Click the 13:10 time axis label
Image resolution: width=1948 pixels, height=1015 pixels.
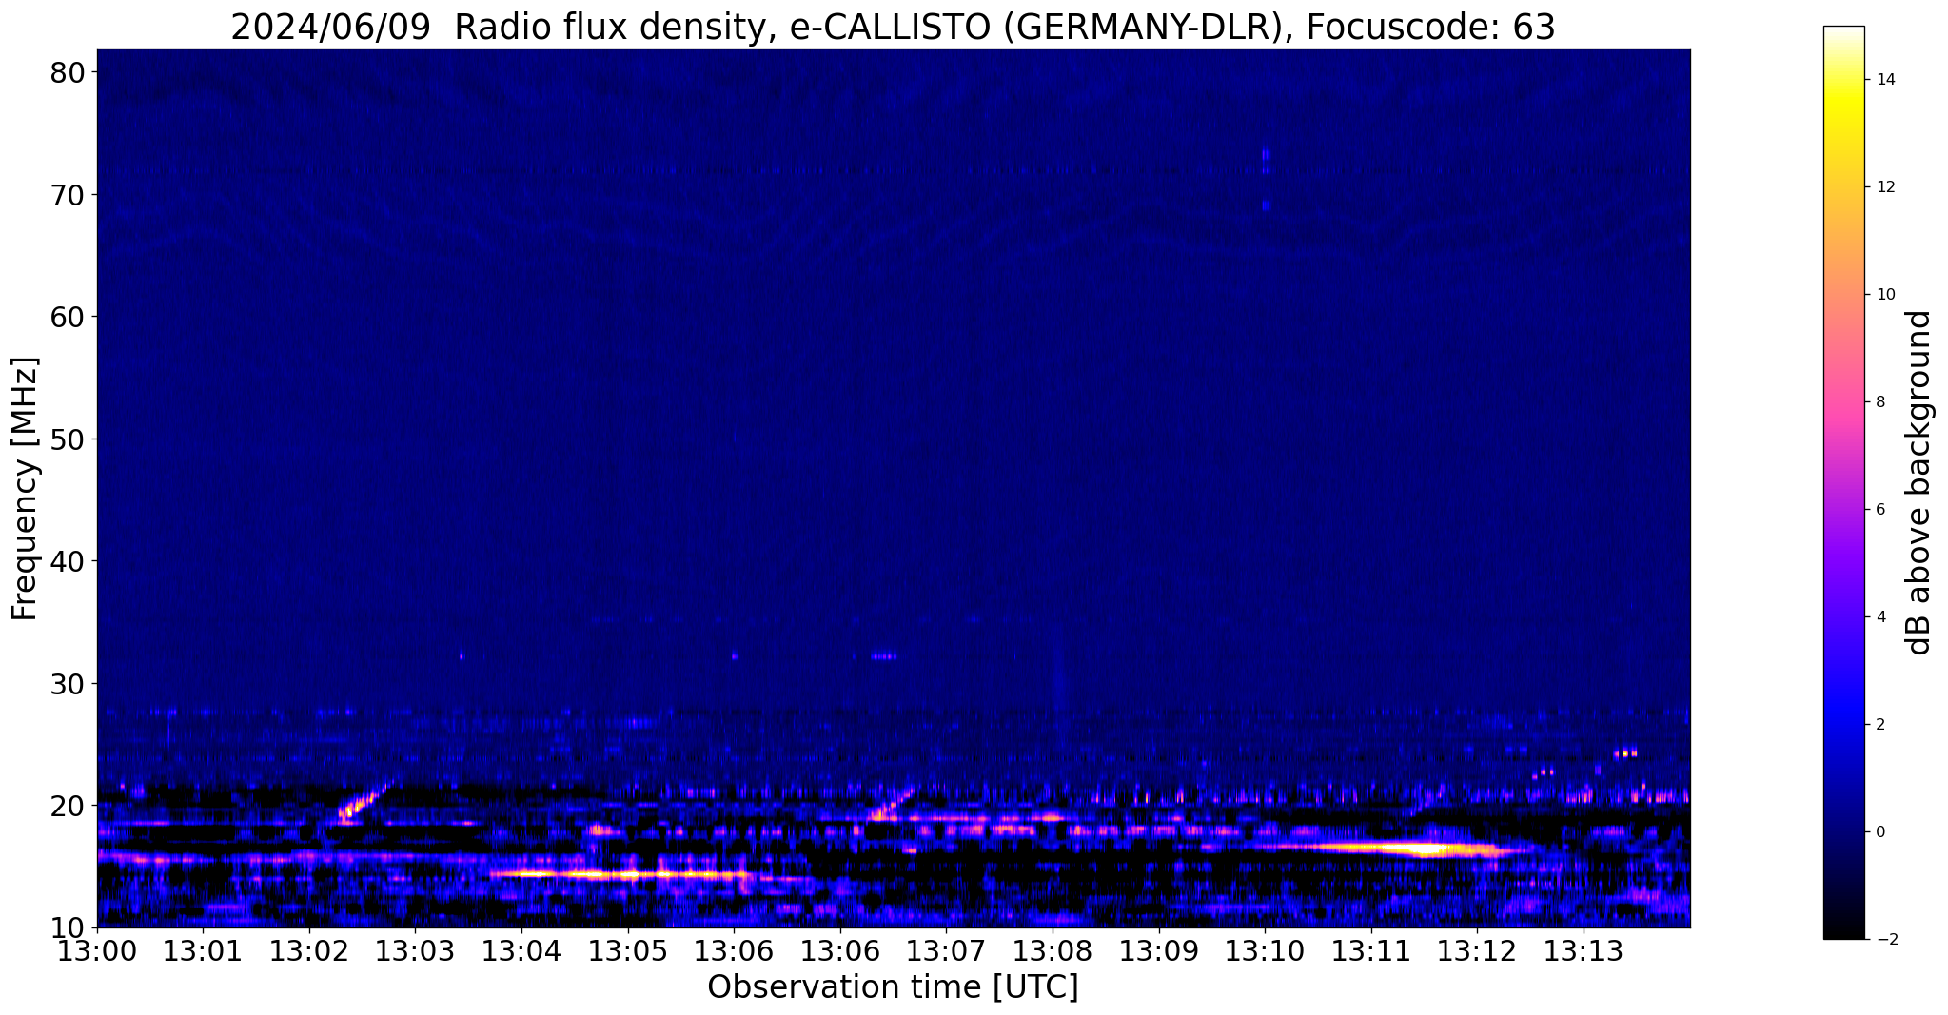coord(1265,950)
